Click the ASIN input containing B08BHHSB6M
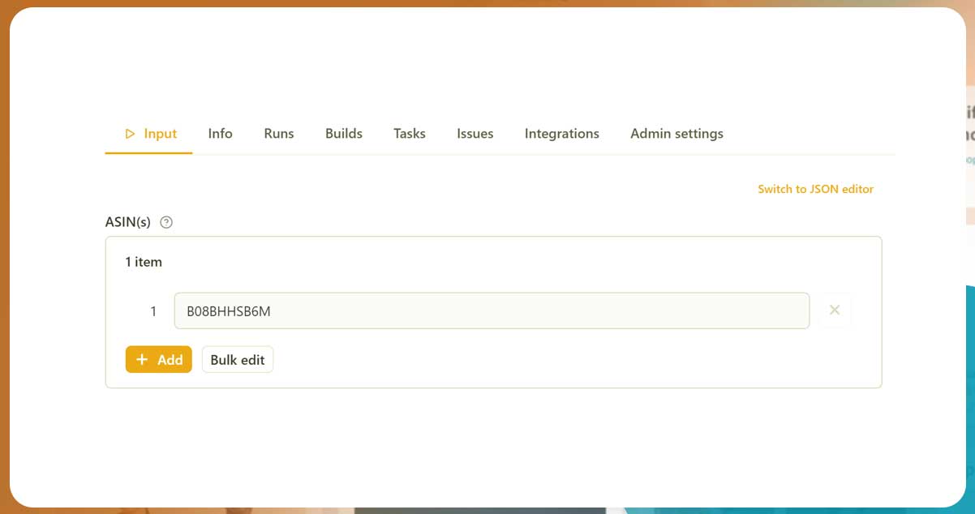Screen dimensions: 975x514 [491, 310]
